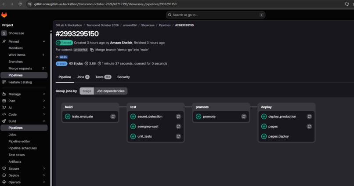354x186 pixels.
Task: Click the passed status icon of semgrep-sast
Action: [133, 126]
